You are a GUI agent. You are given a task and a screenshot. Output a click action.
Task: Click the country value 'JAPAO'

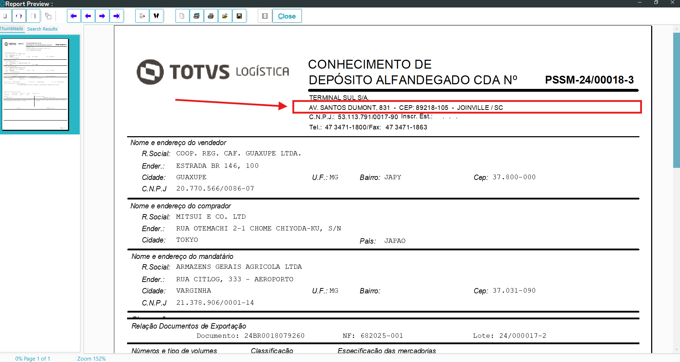[395, 241]
